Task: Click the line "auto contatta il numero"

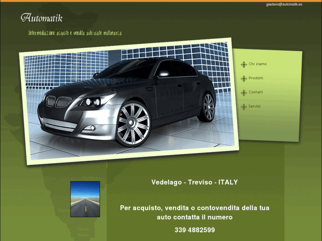Action: click(x=194, y=217)
